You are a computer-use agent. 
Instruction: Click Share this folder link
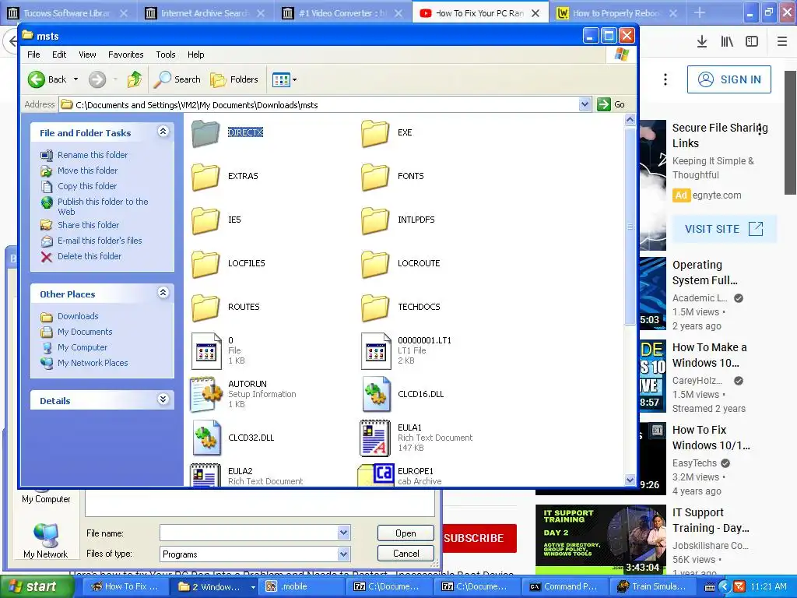88,225
